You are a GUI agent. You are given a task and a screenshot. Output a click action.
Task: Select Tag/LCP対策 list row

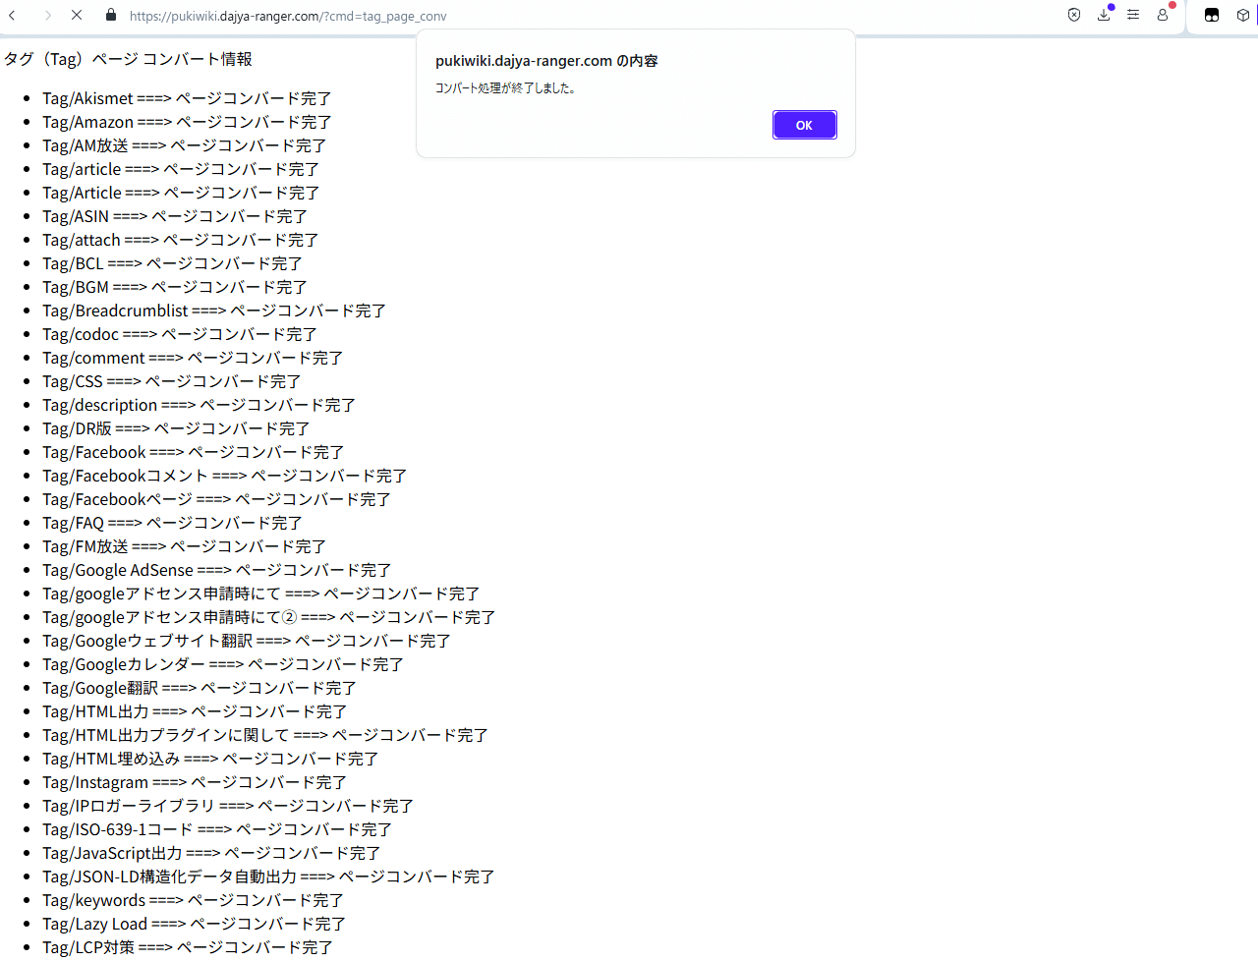point(188,947)
